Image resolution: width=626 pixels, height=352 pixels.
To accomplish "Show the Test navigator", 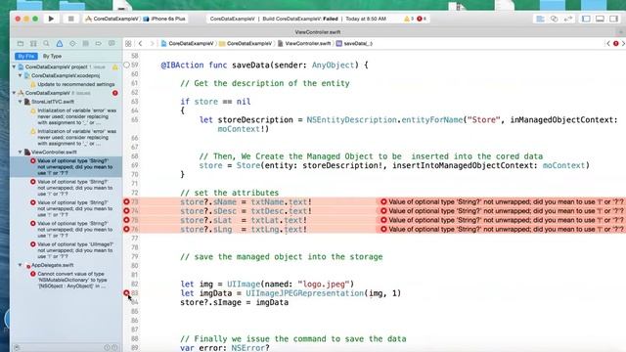I will [72, 43].
